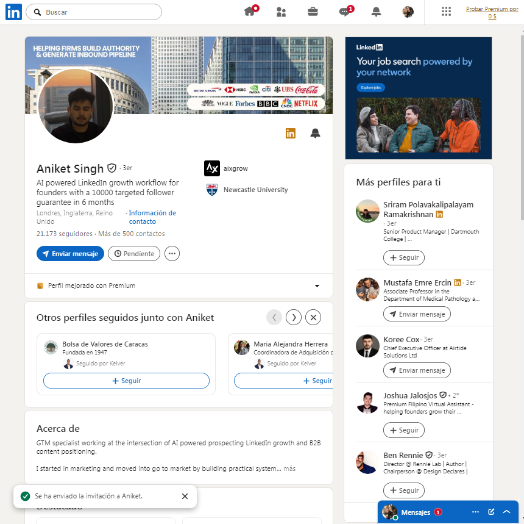Click verification shield next to Joshua Jalosjos
This screenshot has width=524, height=524.
443,395
